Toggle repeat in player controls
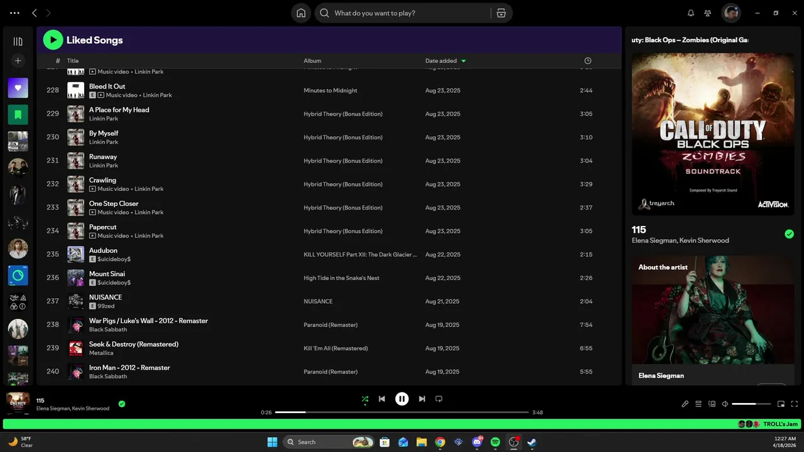Image resolution: width=804 pixels, height=452 pixels. [x=439, y=399]
